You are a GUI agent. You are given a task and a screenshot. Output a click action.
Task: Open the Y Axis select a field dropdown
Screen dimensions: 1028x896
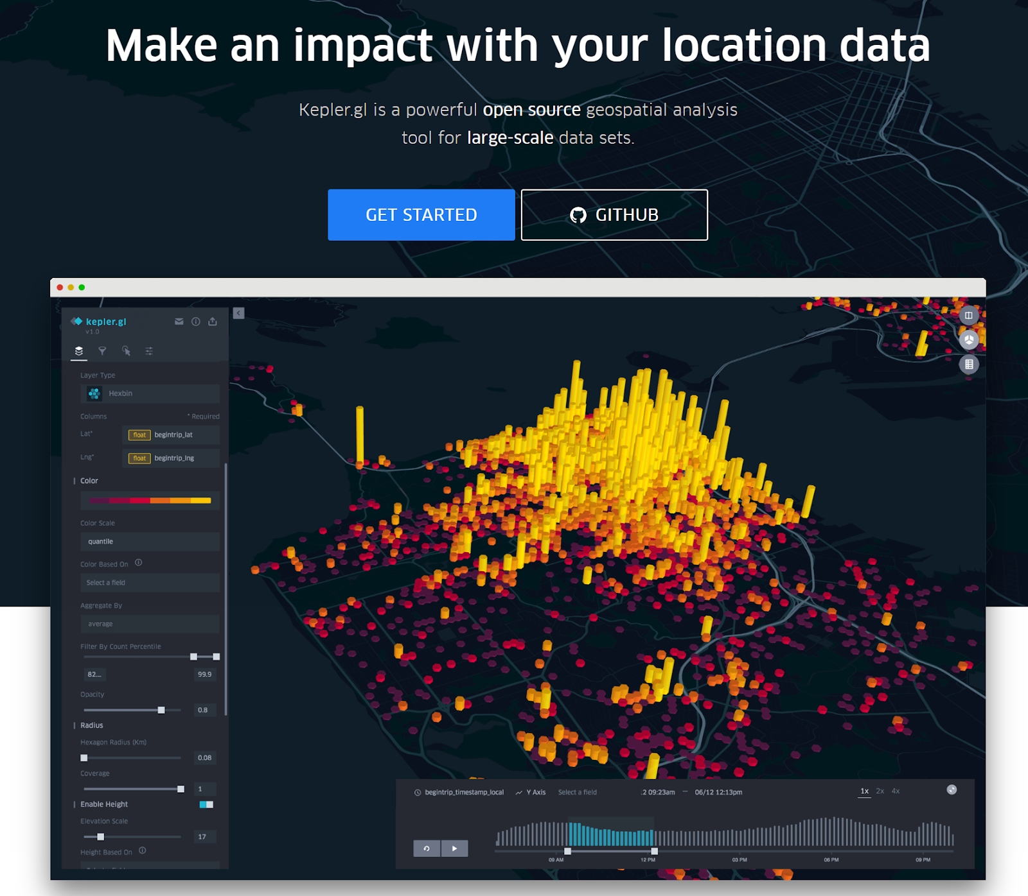click(x=578, y=793)
